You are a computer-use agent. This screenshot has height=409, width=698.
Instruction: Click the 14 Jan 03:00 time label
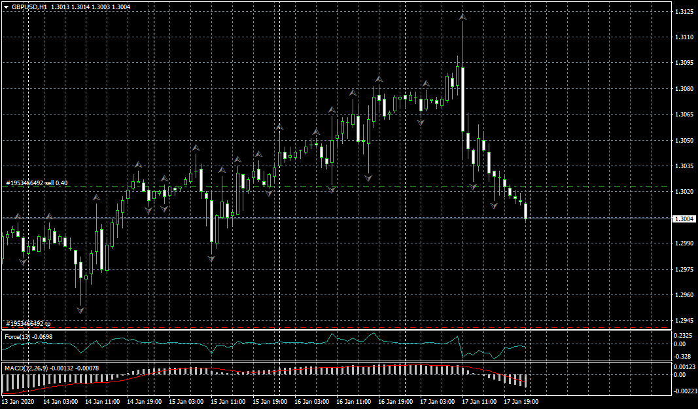[61, 402]
